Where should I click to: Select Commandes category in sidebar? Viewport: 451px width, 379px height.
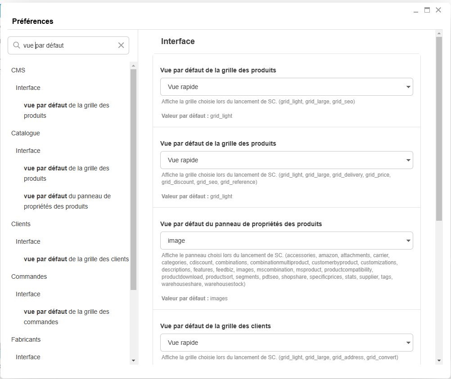[29, 276]
